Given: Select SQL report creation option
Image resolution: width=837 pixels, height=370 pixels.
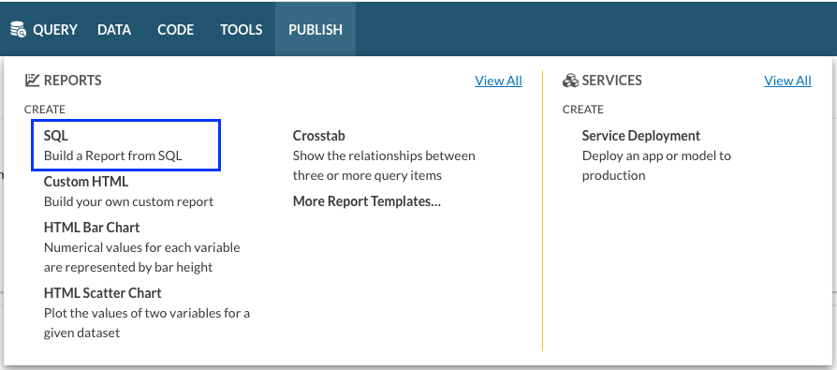Looking at the screenshot, I should coord(125,145).
